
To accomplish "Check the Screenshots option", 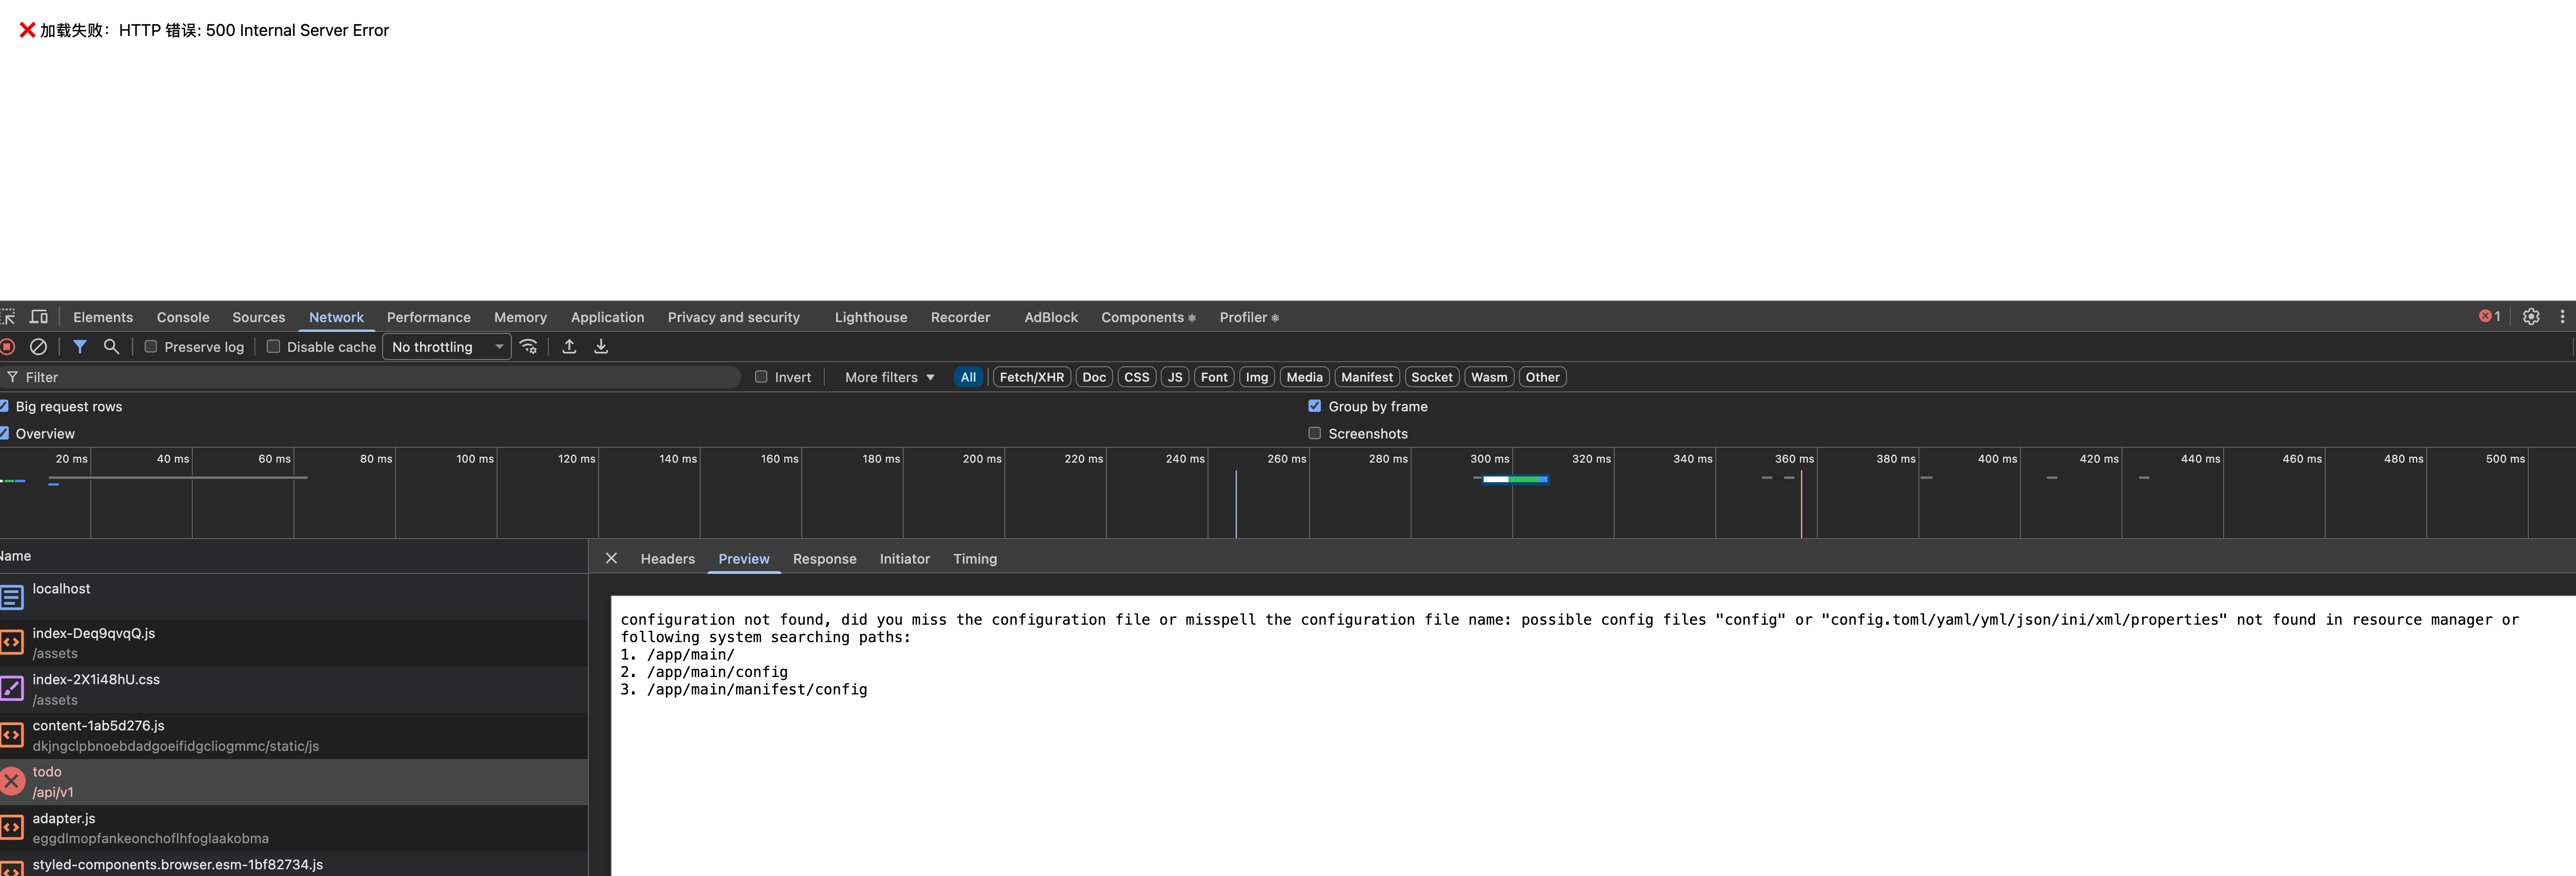I will coord(1315,433).
